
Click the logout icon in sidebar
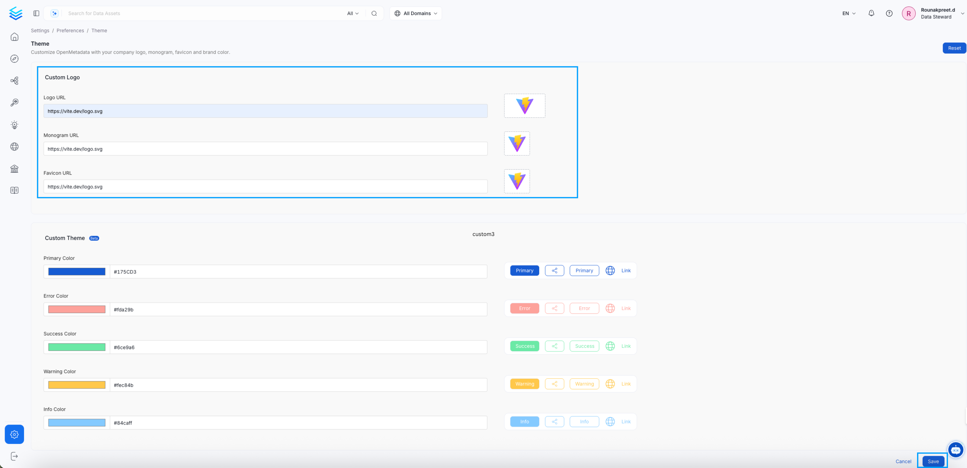[14, 456]
